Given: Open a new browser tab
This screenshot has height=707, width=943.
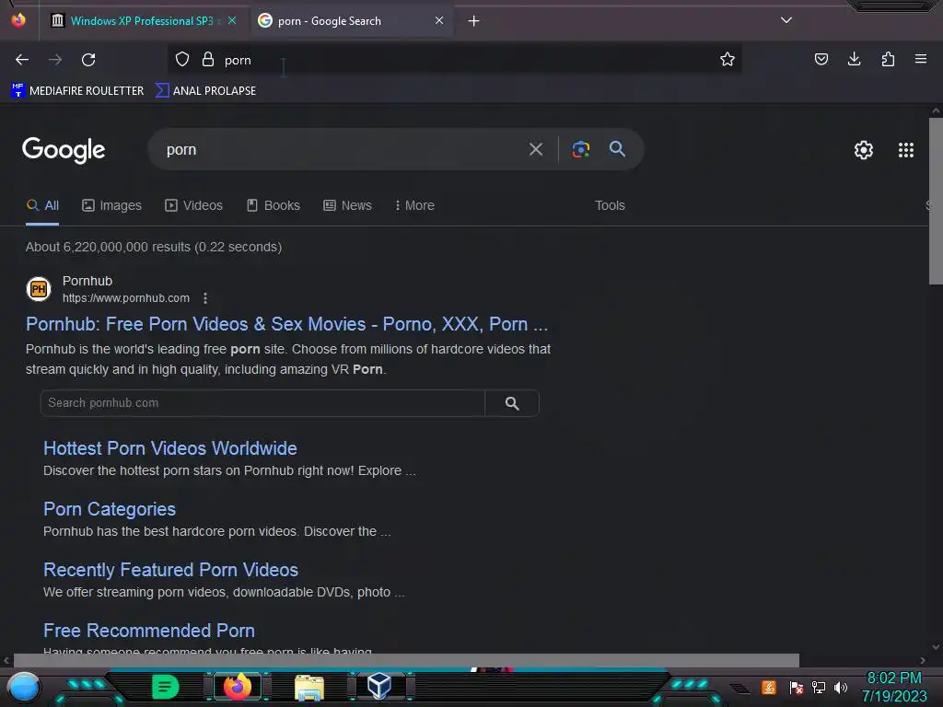Looking at the screenshot, I should click(474, 21).
